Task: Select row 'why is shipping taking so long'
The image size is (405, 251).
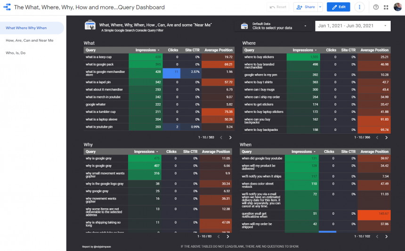Action: coord(158,224)
